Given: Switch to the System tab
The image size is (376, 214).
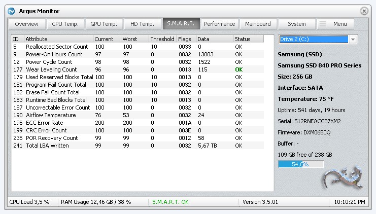Looking at the screenshot, I should [x=296, y=24].
